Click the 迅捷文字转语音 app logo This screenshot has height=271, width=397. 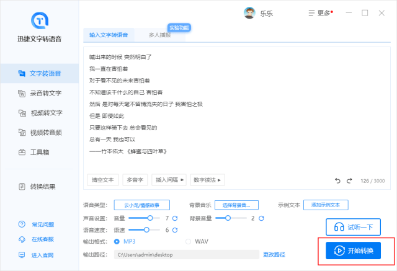[x=40, y=20]
